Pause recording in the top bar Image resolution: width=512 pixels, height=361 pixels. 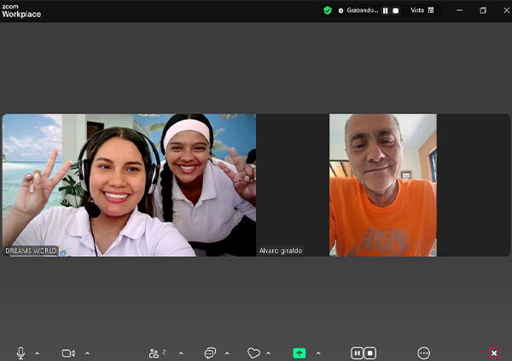(385, 10)
